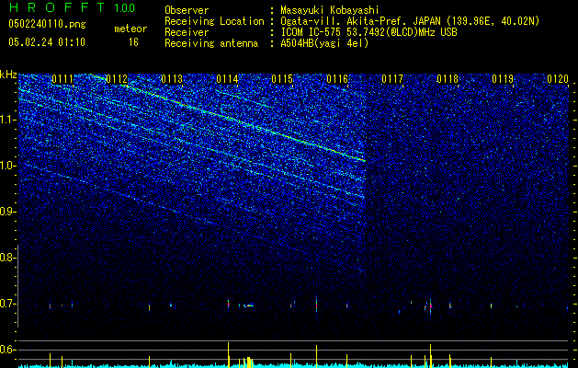The image size is (578, 368).
Task: Click the Receiving antenna label
Action: 211,43
